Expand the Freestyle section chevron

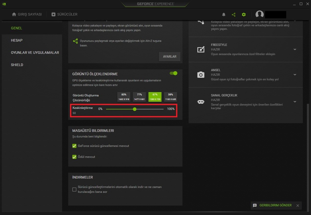tap(295, 49)
